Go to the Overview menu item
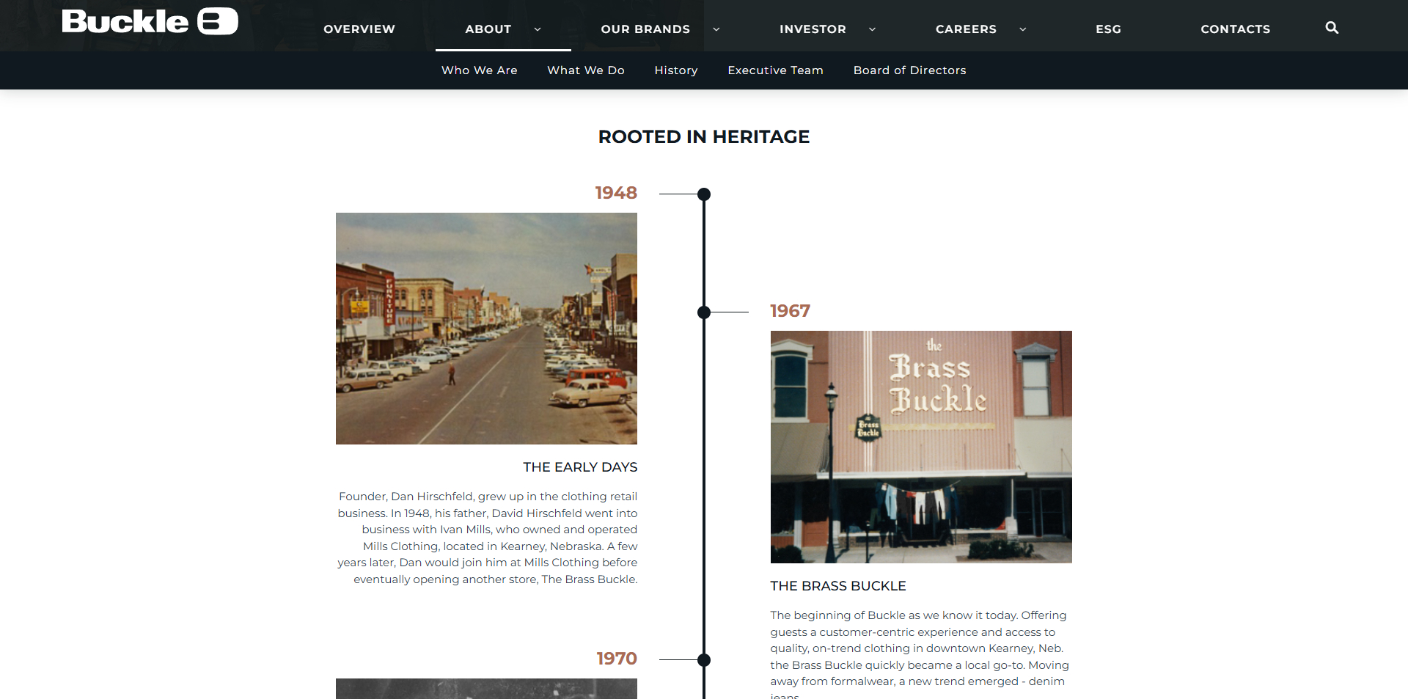Viewport: 1408px width, 699px height. pyautogui.click(x=359, y=29)
